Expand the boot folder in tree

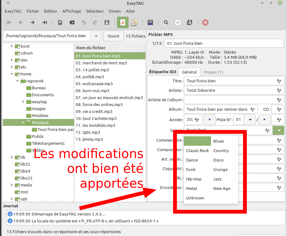tap(12, 46)
